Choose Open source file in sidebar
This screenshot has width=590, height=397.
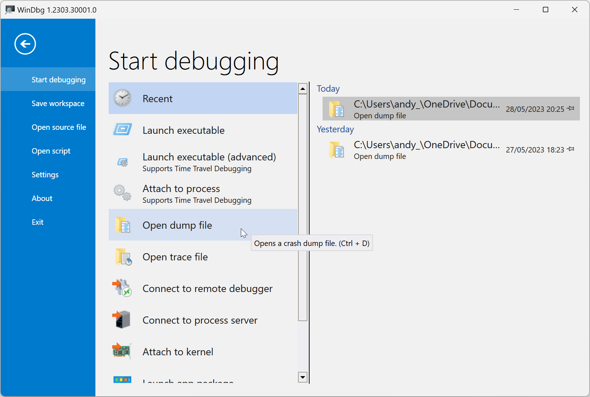click(48, 127)
